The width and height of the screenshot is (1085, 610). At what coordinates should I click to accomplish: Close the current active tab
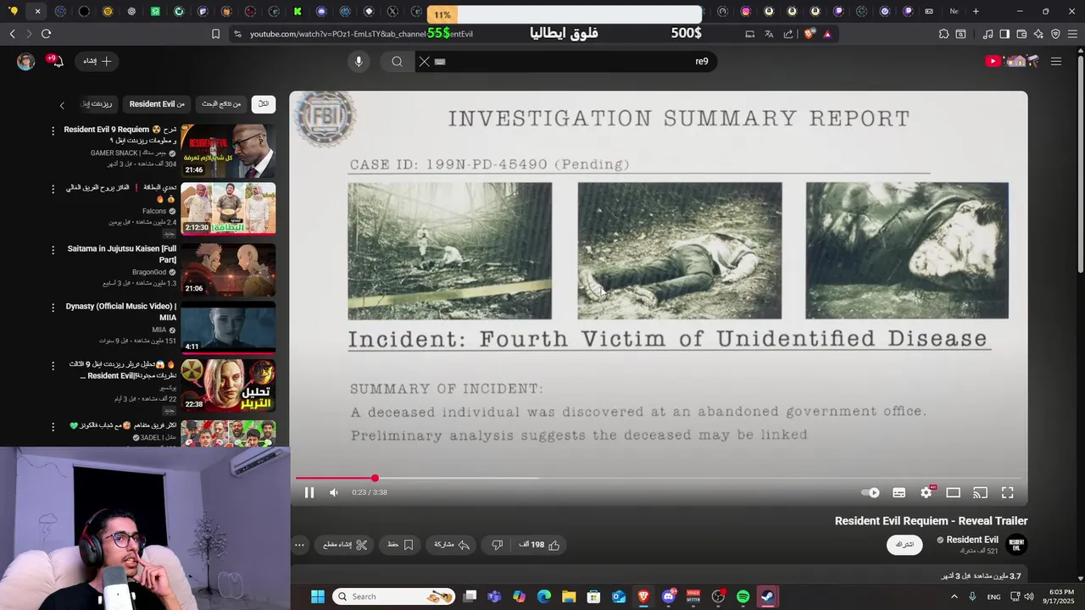[37, 11]
